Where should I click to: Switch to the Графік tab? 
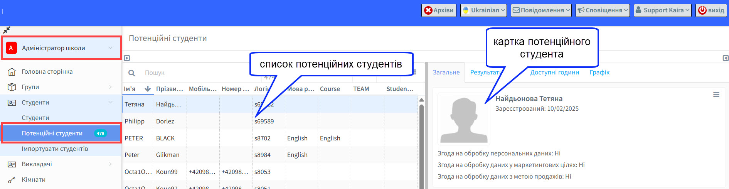pyautogui.click(x=599, y=72)
